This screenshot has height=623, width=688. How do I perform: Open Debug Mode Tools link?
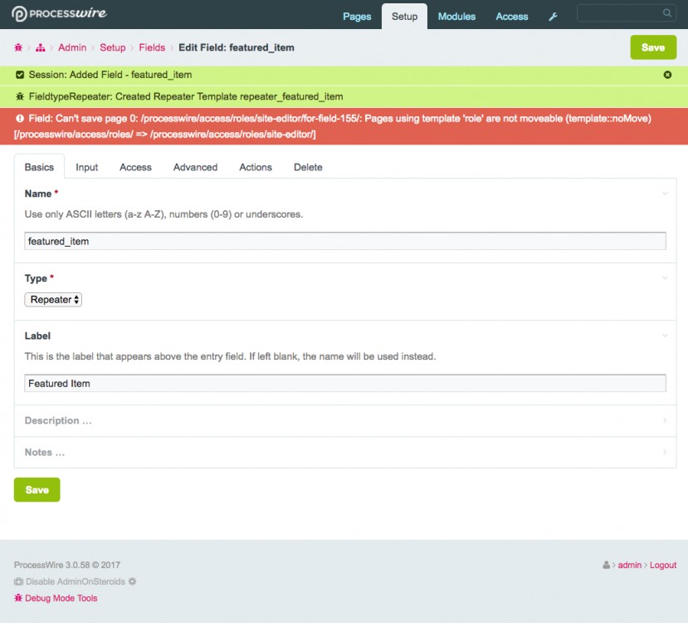coord(61,598)
